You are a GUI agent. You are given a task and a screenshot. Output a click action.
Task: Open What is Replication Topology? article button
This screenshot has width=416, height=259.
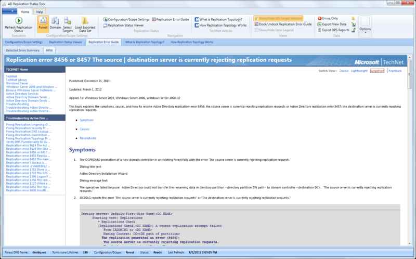click(x=218, y=19)
